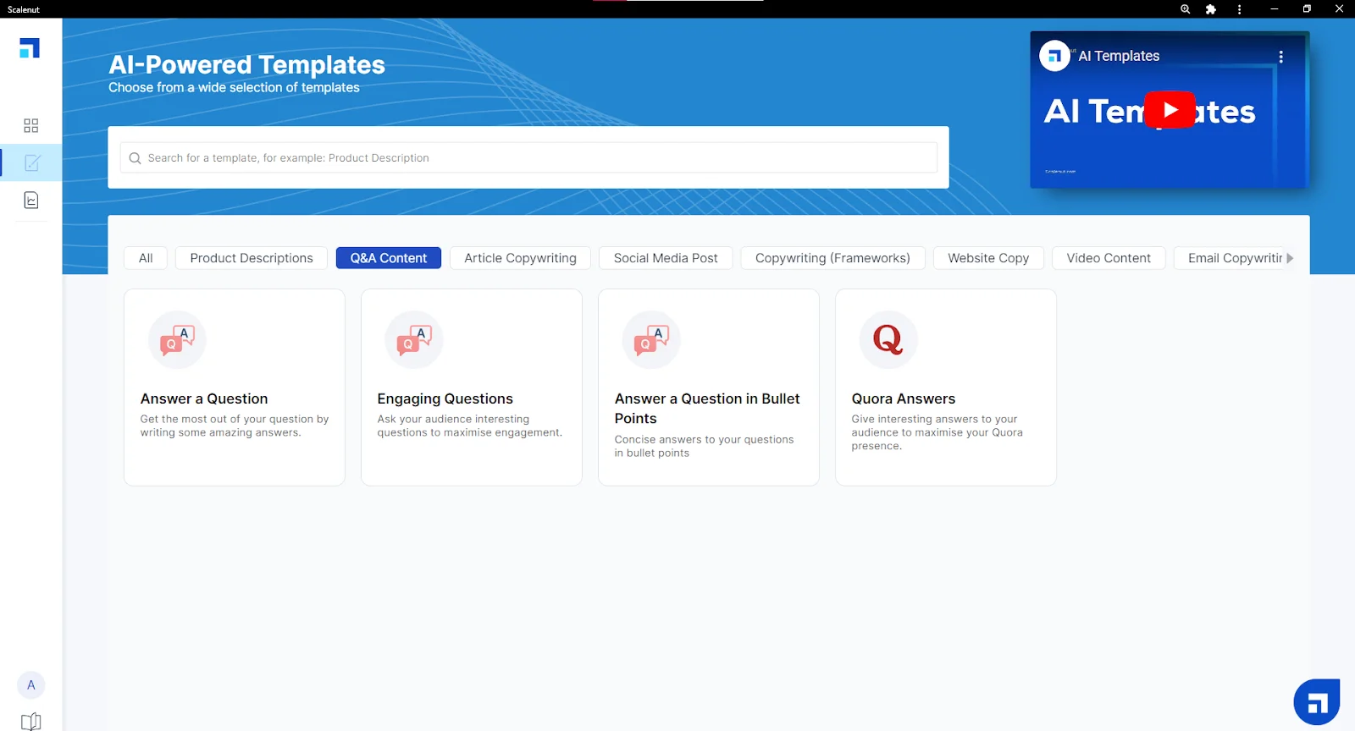Click the 'AI-Powered Templates' heading
This screenshot has width=1355, height=731.
tap(246, 64)
